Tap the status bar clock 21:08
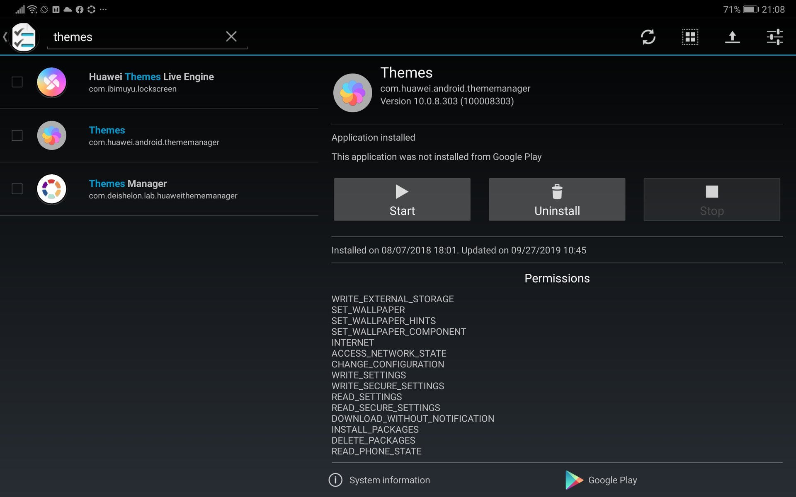This screenshot has width=796, height=497. 773,9
